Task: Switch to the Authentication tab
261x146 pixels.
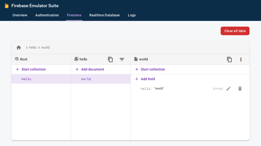Action: pyautogui.click(x=47, y=15)
